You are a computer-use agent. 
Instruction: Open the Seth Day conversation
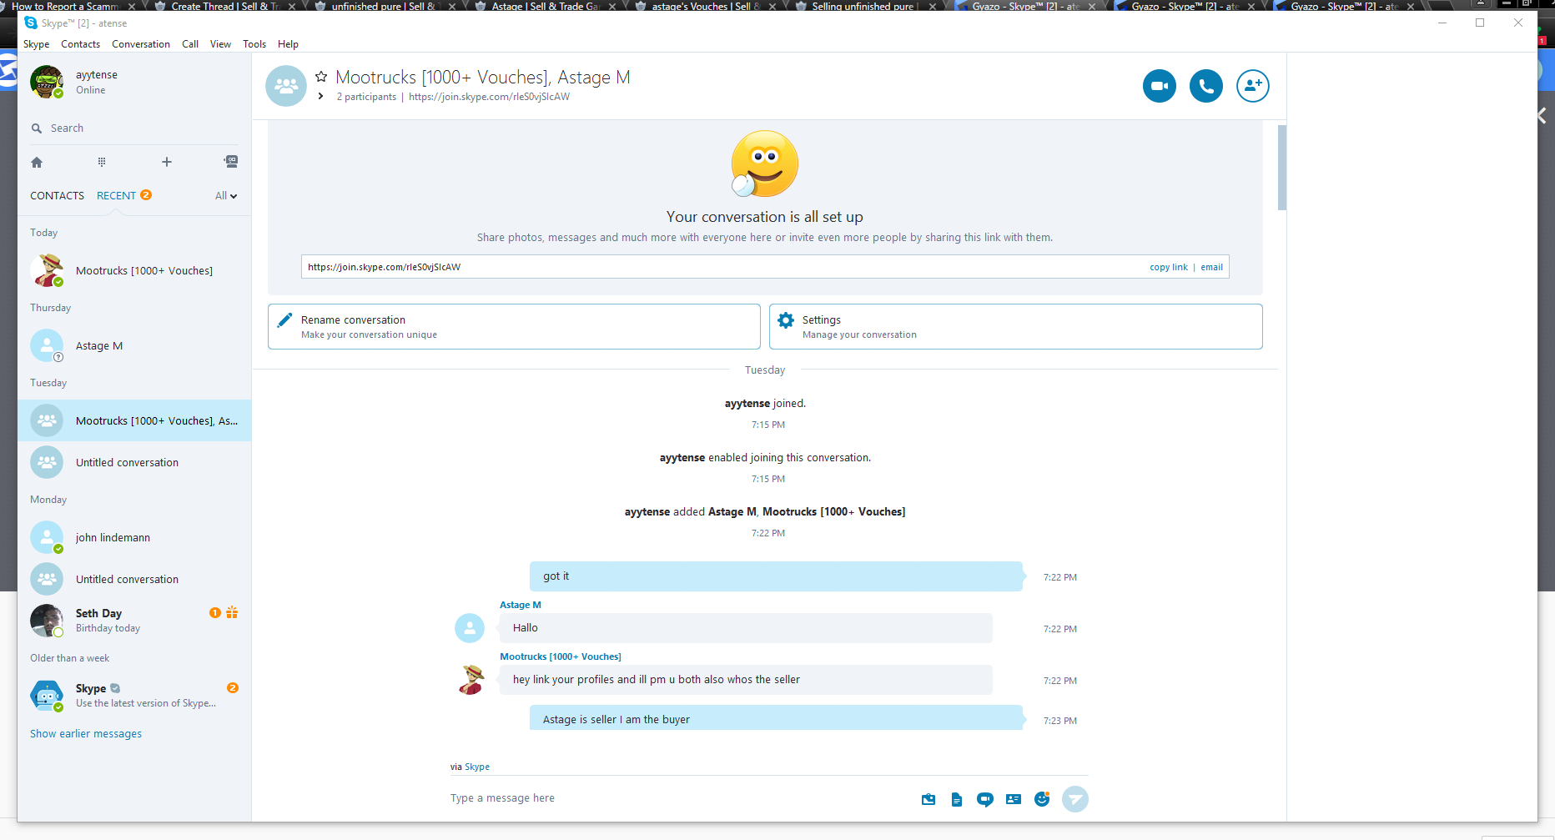point(134,621)
